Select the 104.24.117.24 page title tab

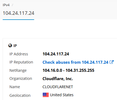pyautogui.click(x=19, y=13)
